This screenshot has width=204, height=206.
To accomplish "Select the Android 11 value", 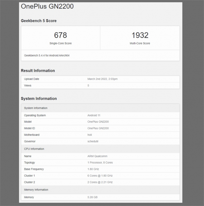I will pos(94,115).
